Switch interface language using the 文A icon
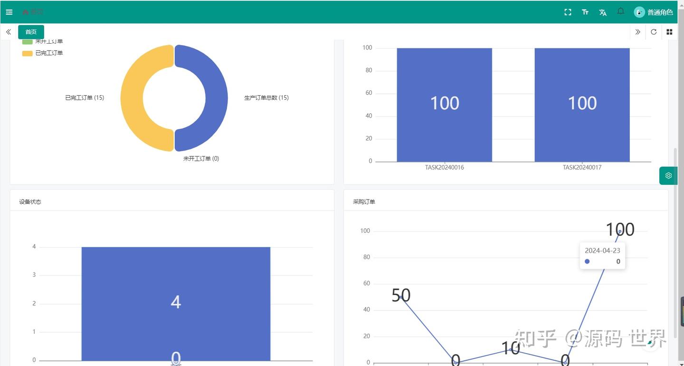684x366 pixels. click(x=602, y=12)
